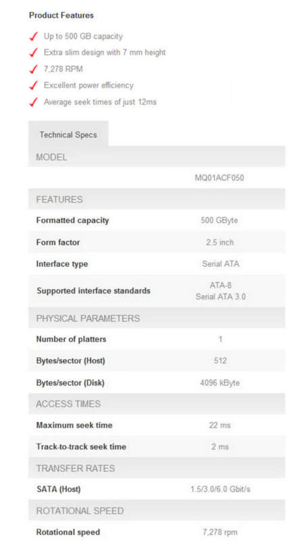Select the MODEL section header
This screenshot has width=306, height=541.
(x=157, y=157)
